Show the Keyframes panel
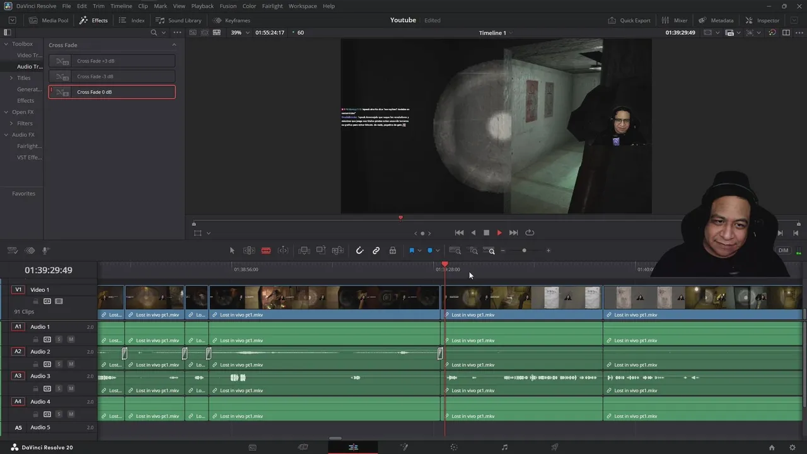The image size is (807, 454). [x=231, y=20]
